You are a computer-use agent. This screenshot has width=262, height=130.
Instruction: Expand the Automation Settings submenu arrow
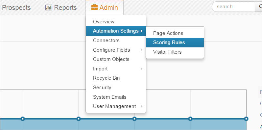[x=142, y=31]
